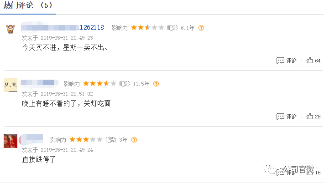The height and width of the screenshot is (183, 324).
Task: Reply via 评论 icon on first comment
Action: 287,61
